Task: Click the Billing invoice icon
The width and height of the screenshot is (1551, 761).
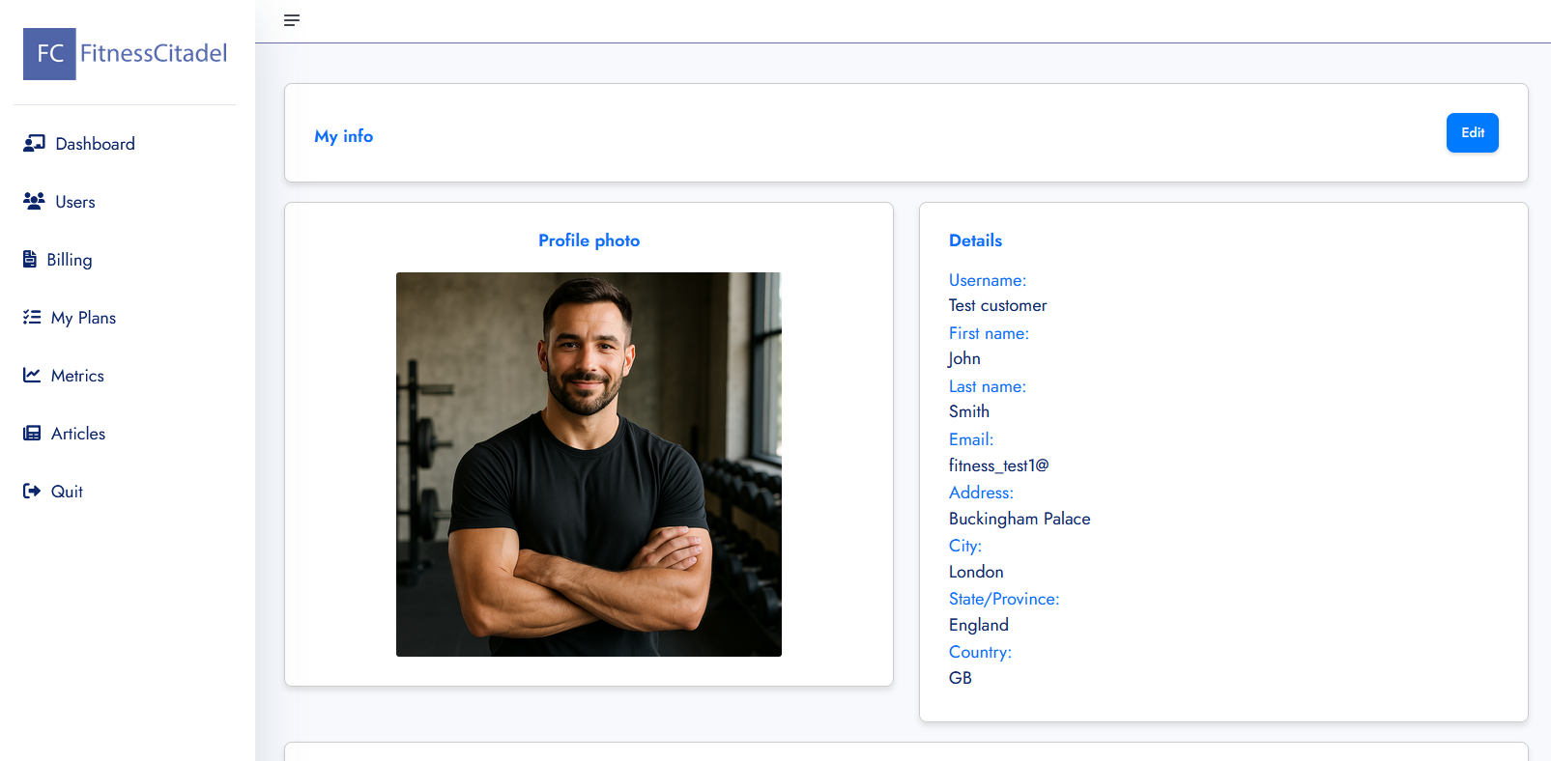Action: point(30,259)
